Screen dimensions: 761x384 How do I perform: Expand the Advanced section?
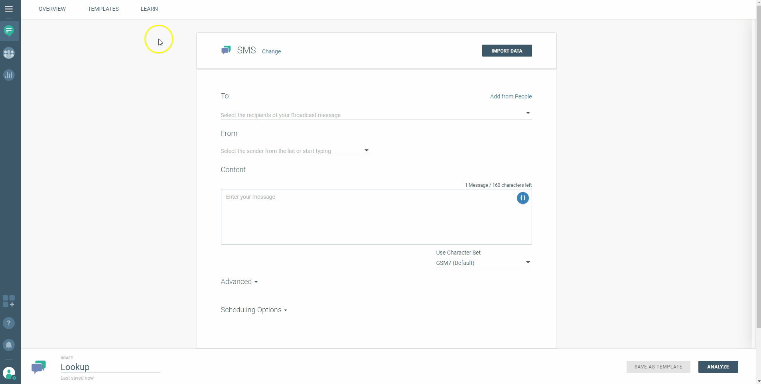click(x=239, y=282)
